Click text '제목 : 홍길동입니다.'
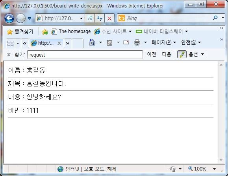The height and width of the screenshot is (176, 228). [x=37, y=84]
